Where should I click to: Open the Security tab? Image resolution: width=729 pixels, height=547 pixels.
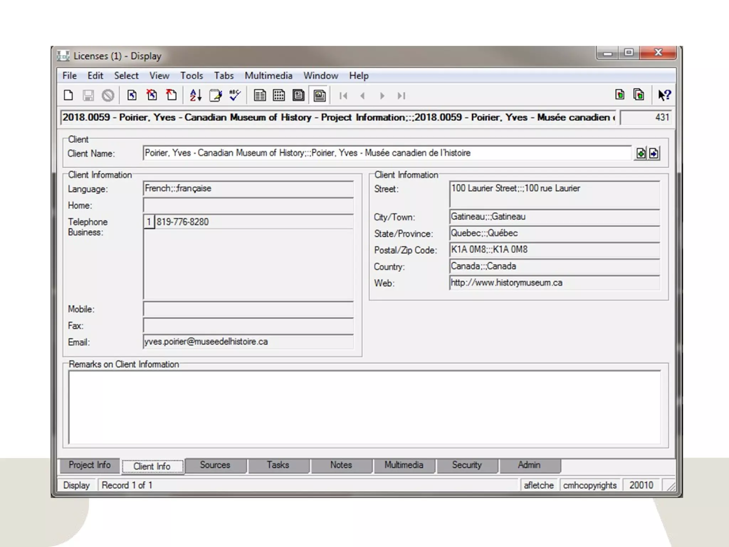click(467, 465)
